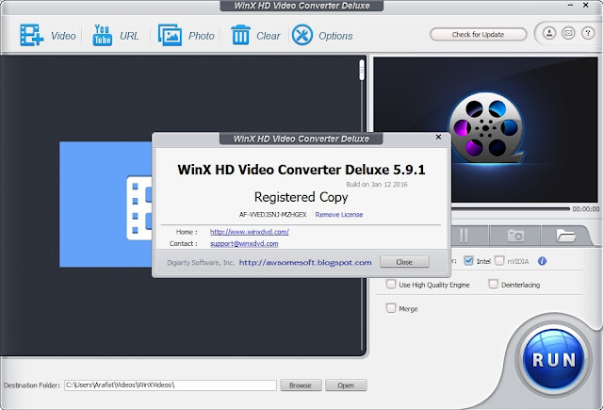Viewport: 603px width, 410px height.
Task: Click the Video toolbar label
Action: click(63, 36)
